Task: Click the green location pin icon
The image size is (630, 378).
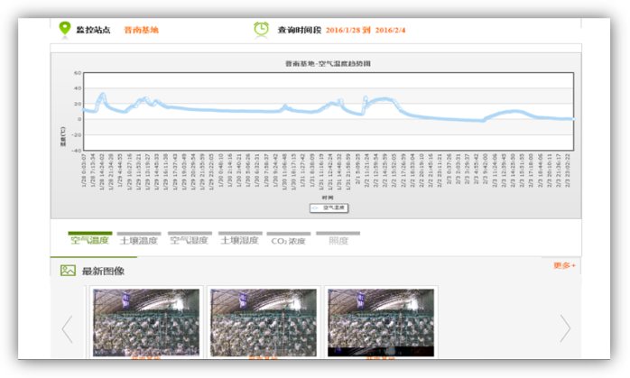Action: click(65, 30)
